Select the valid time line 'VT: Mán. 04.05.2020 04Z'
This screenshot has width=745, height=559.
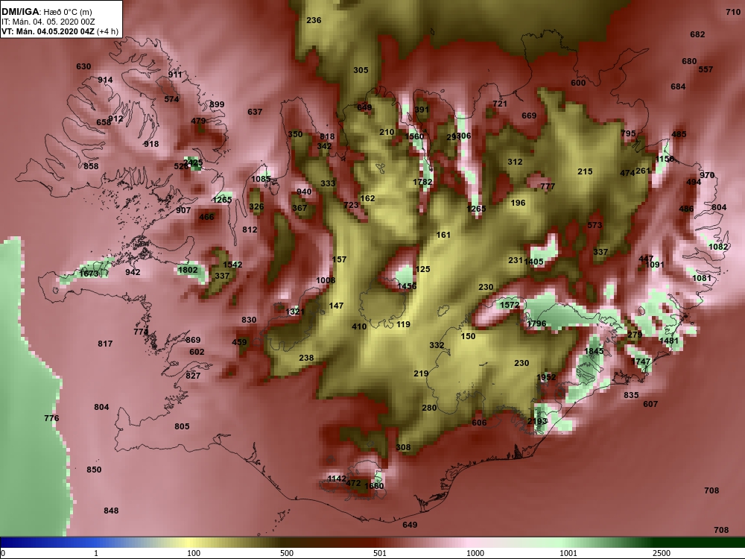click(x=48, y=31)
